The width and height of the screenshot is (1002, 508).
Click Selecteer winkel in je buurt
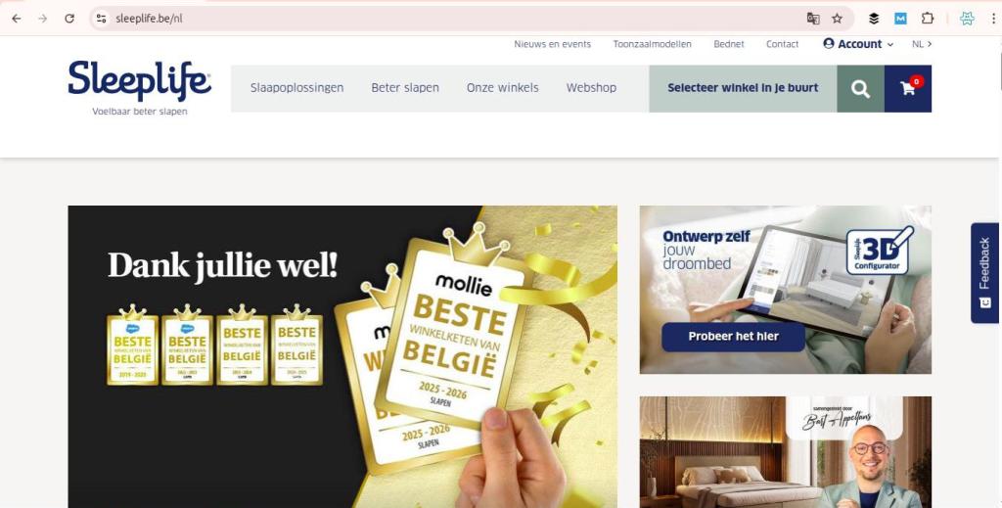(743, 89)
